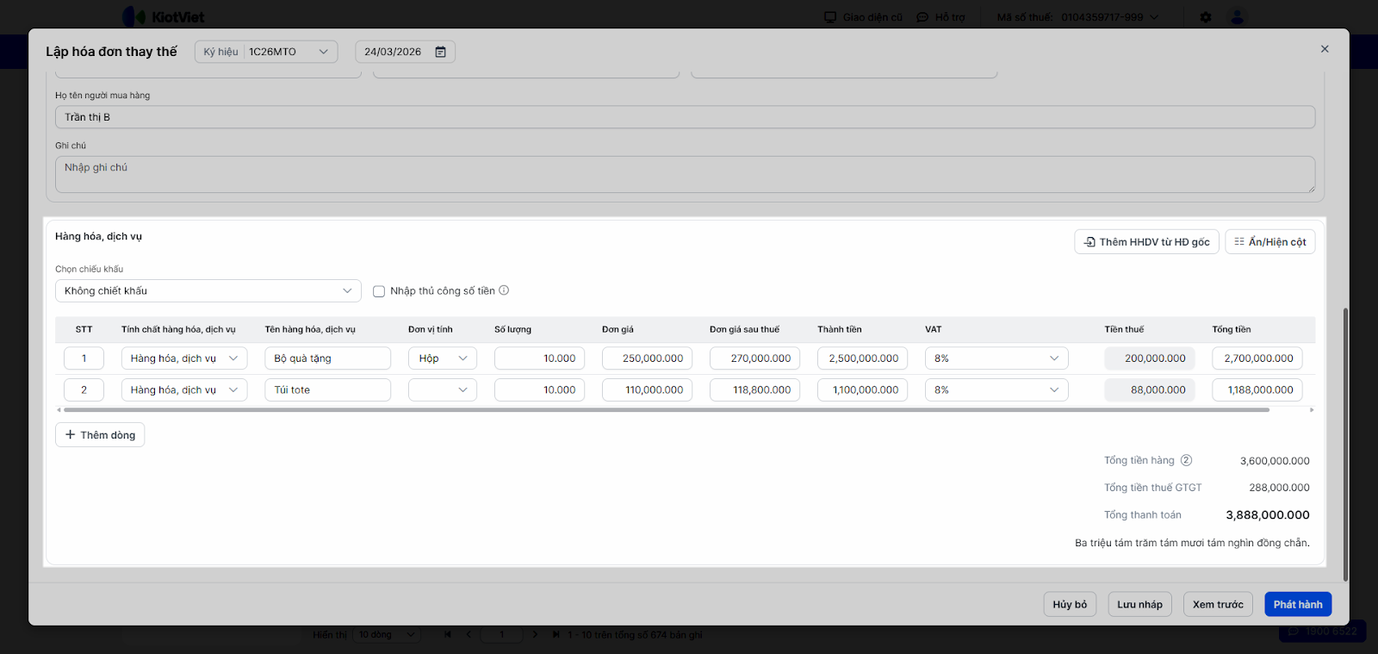
Task: Click the Bộ quà tặng item name field
Action: coord(327,358)
